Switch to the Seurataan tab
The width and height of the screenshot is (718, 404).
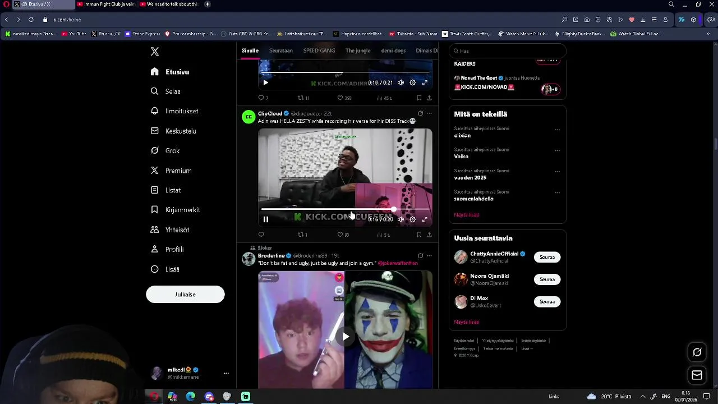[281, 50]
